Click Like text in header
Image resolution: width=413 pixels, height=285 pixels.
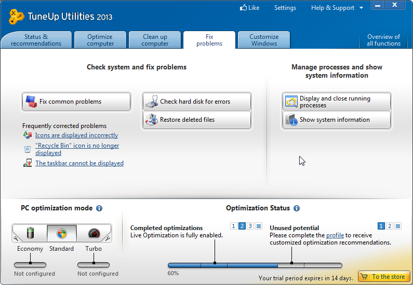(x=254, y=8)
